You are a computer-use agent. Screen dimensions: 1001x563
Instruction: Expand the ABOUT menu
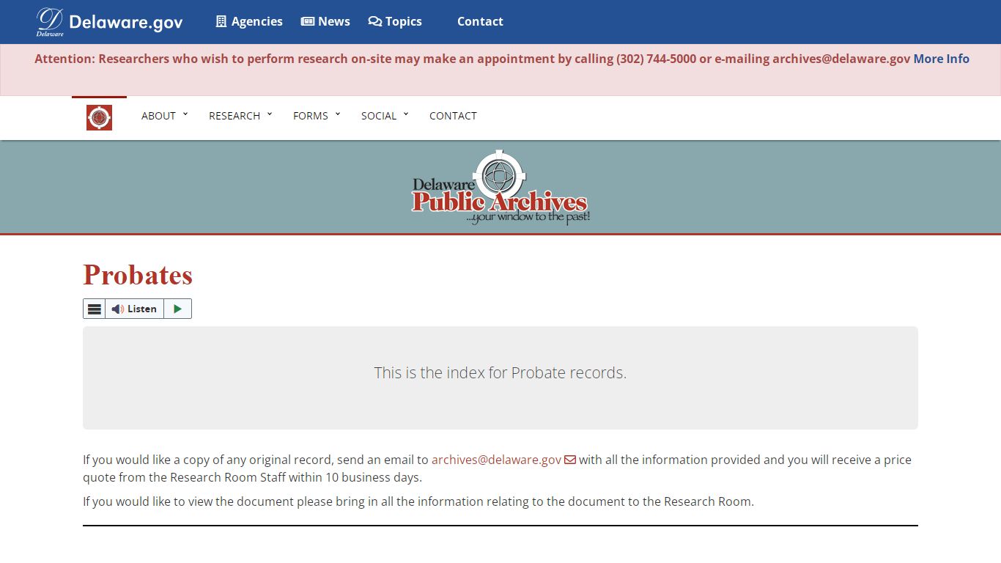click(164, 116)
